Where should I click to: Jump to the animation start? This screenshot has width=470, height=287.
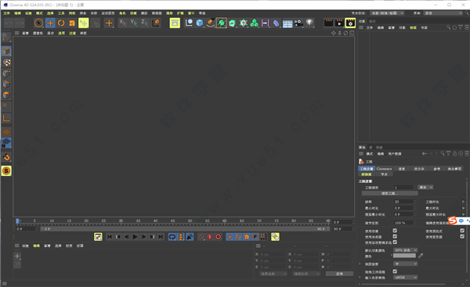110,237
